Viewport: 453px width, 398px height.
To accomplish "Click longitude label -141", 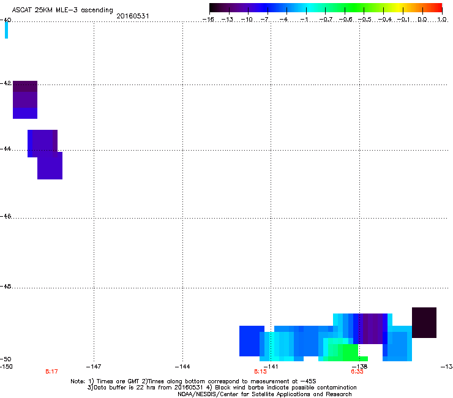I will click(271, 367).
